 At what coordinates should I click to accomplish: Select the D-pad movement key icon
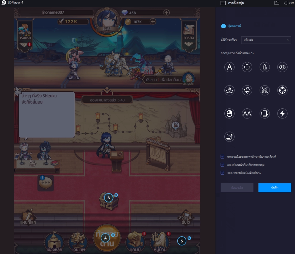point(247,67)
